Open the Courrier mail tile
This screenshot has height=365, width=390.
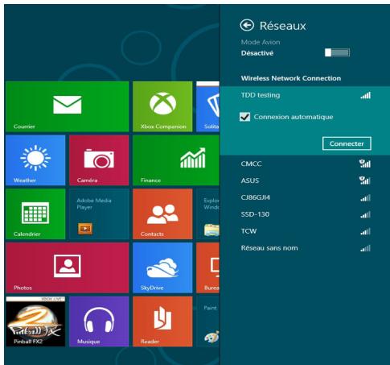point(67,106)
